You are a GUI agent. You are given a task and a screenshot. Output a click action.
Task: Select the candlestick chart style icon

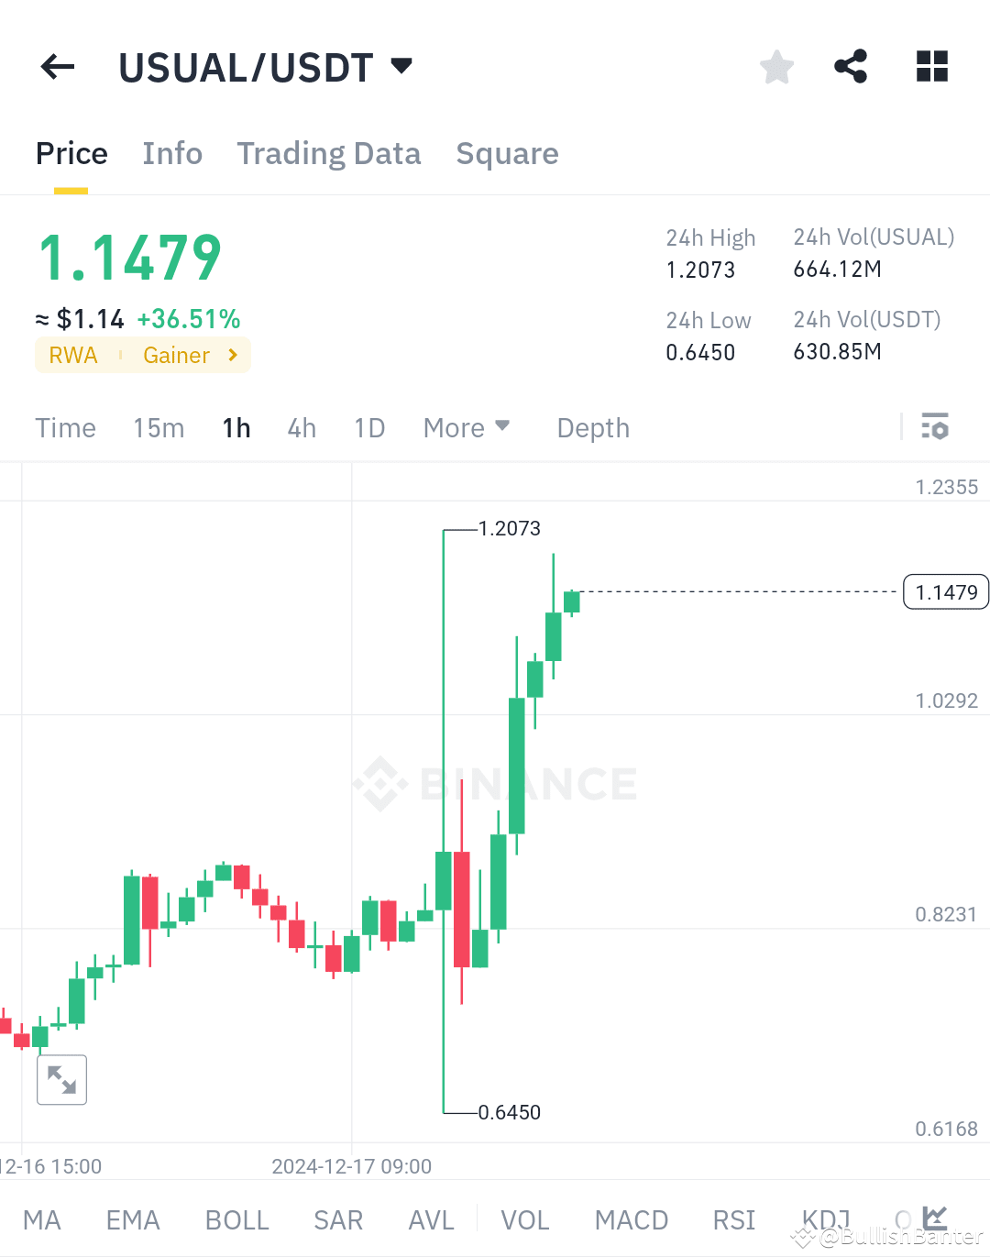(933, 1218)
